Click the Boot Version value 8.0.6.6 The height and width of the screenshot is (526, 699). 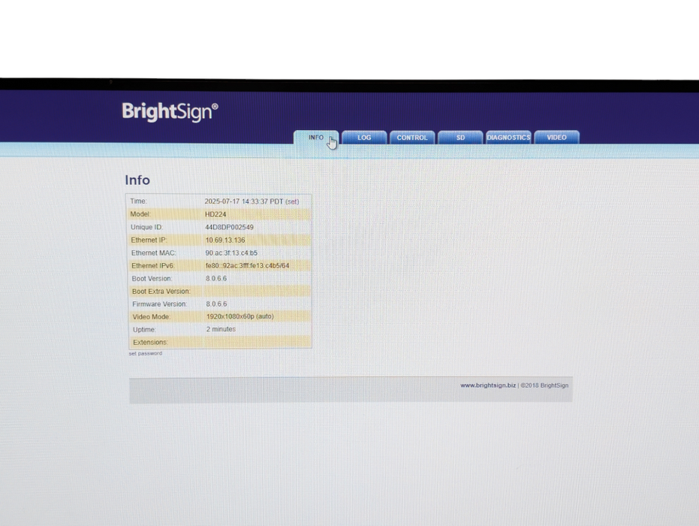pyautogui.click(x=216, y=278)
